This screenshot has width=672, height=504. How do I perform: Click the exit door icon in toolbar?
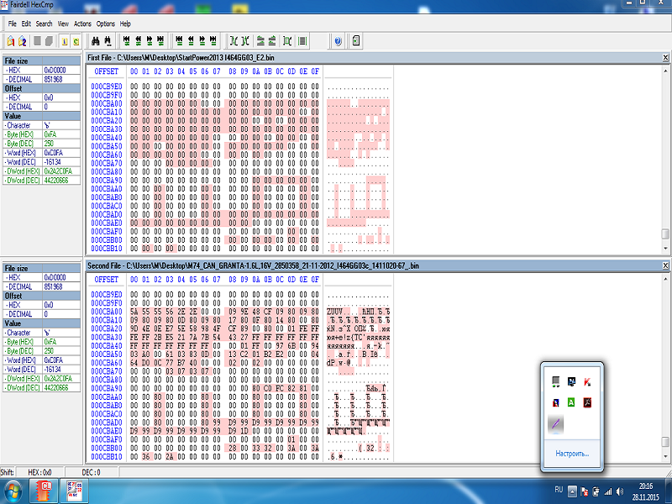(356, 40)
